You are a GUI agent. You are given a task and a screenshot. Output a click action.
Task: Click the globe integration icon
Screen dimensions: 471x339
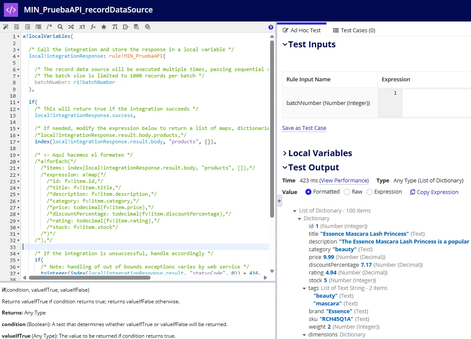[148, 27]
